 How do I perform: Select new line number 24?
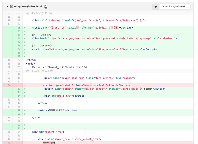tap(19, 49)
